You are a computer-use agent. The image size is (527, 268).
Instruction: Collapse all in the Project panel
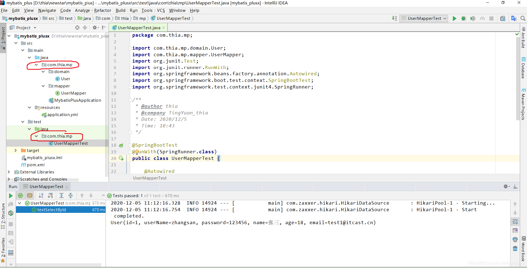[85, 28]
